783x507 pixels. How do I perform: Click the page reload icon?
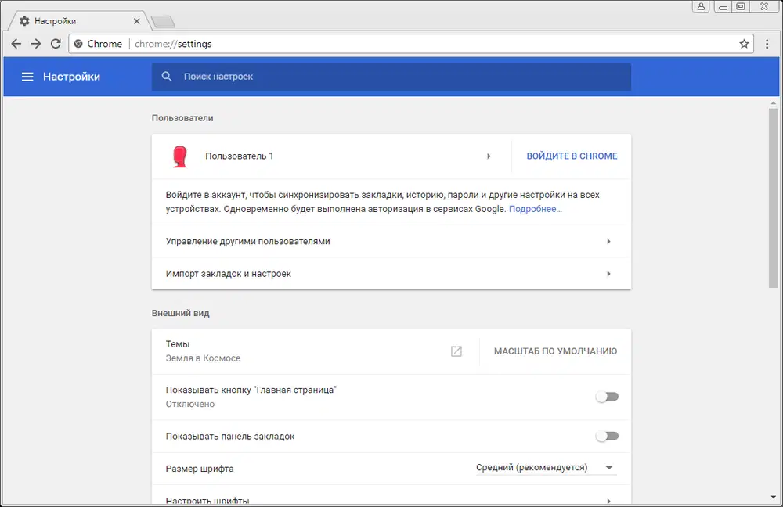point(55,44)
